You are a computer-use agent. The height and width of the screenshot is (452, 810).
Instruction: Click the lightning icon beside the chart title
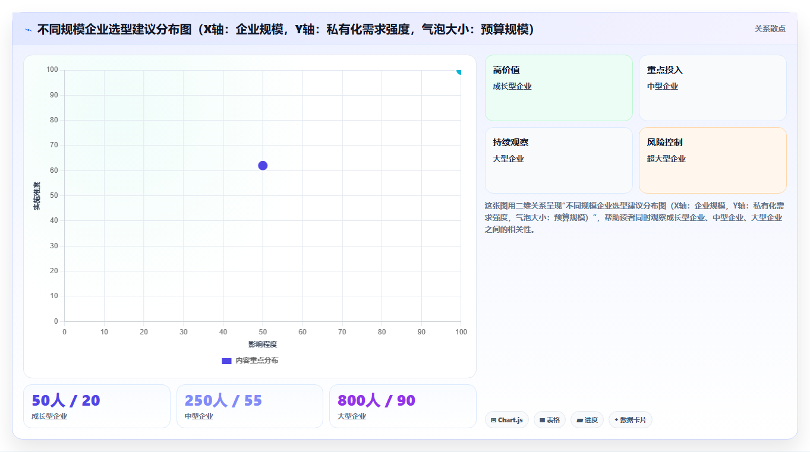(29, 30)
